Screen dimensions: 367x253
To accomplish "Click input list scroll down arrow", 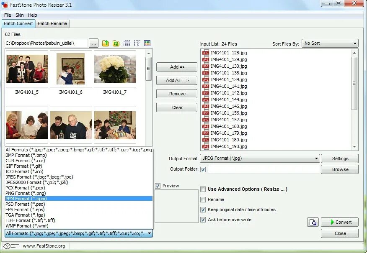I will pyautogui.click(x=354, y=147).
